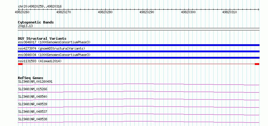268x126 pixels.
Task: Click left red block of nsv1131593
Action: click(20, 64)
